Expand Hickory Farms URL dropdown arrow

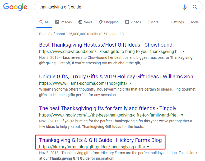click(148, 147)
